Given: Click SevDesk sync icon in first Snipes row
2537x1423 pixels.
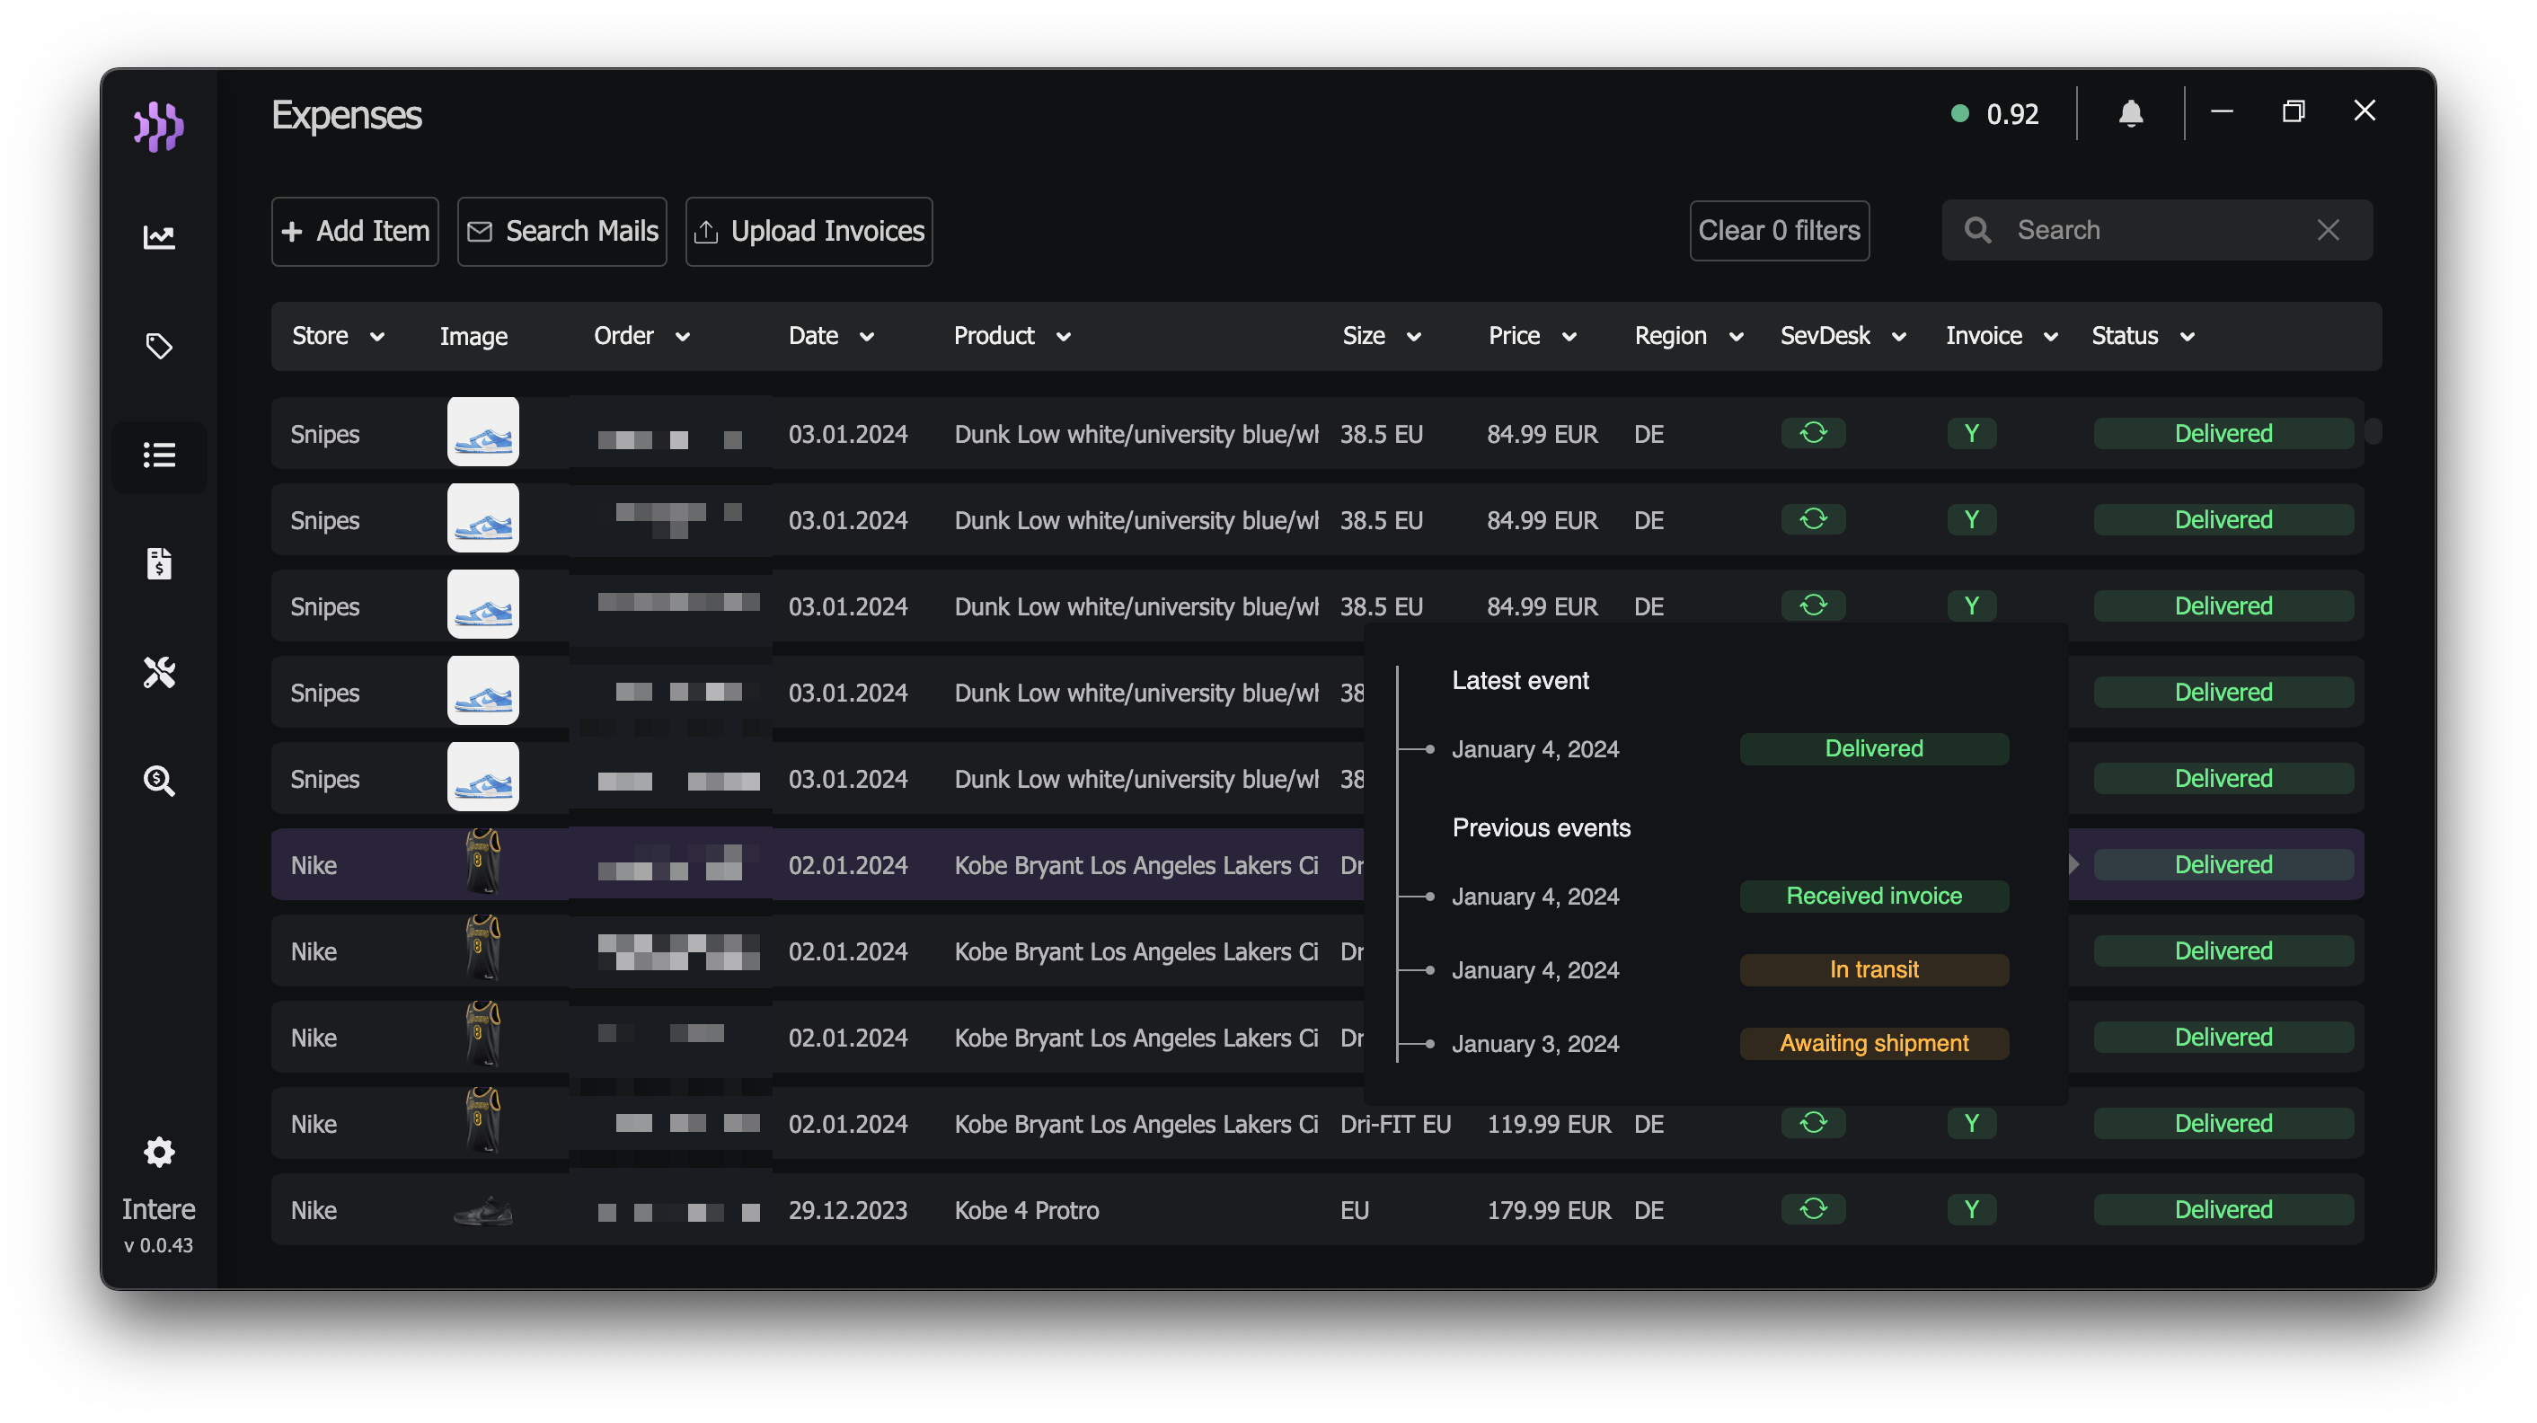Looking at the screenshot, I should [1813, 433].
